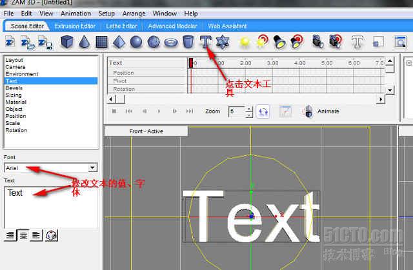
Task: Click the timeline Zoom value field
Action: point(237,111)
